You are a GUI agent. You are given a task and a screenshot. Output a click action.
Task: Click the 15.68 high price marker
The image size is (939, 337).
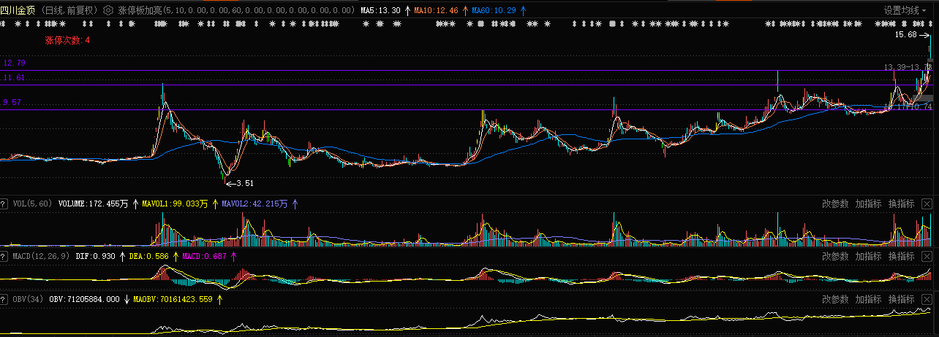(x=905, y=34)
